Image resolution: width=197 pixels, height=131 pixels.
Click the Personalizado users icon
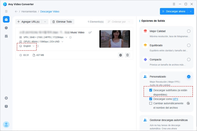click(x=145, y=77)
